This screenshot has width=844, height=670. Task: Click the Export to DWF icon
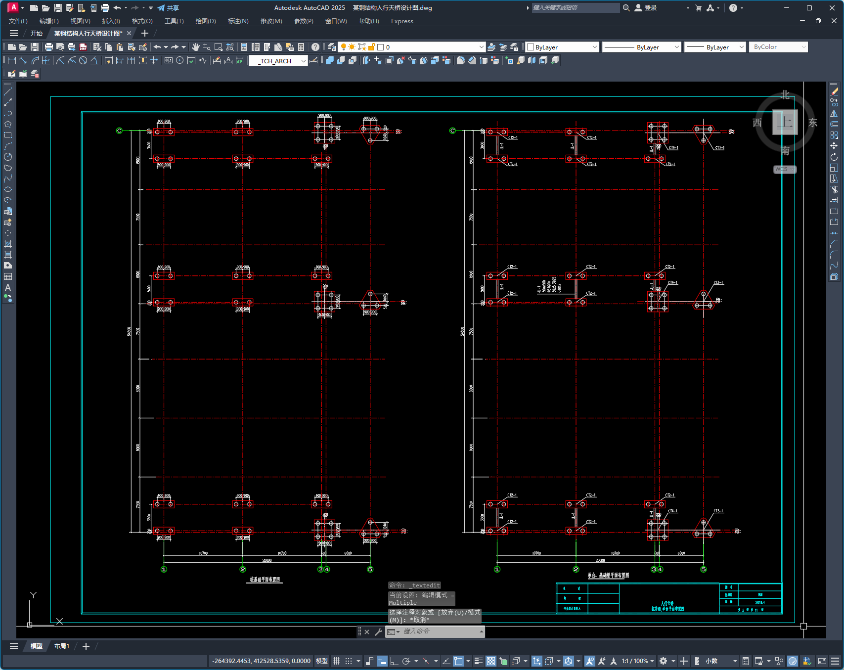coord(83,47)
